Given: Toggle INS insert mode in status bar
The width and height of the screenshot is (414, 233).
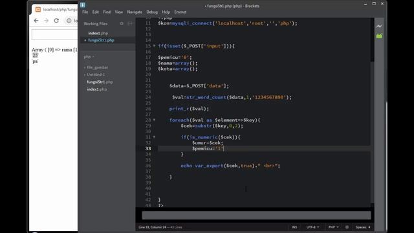Looking at the screenshot, I should [x=294, y=227].
